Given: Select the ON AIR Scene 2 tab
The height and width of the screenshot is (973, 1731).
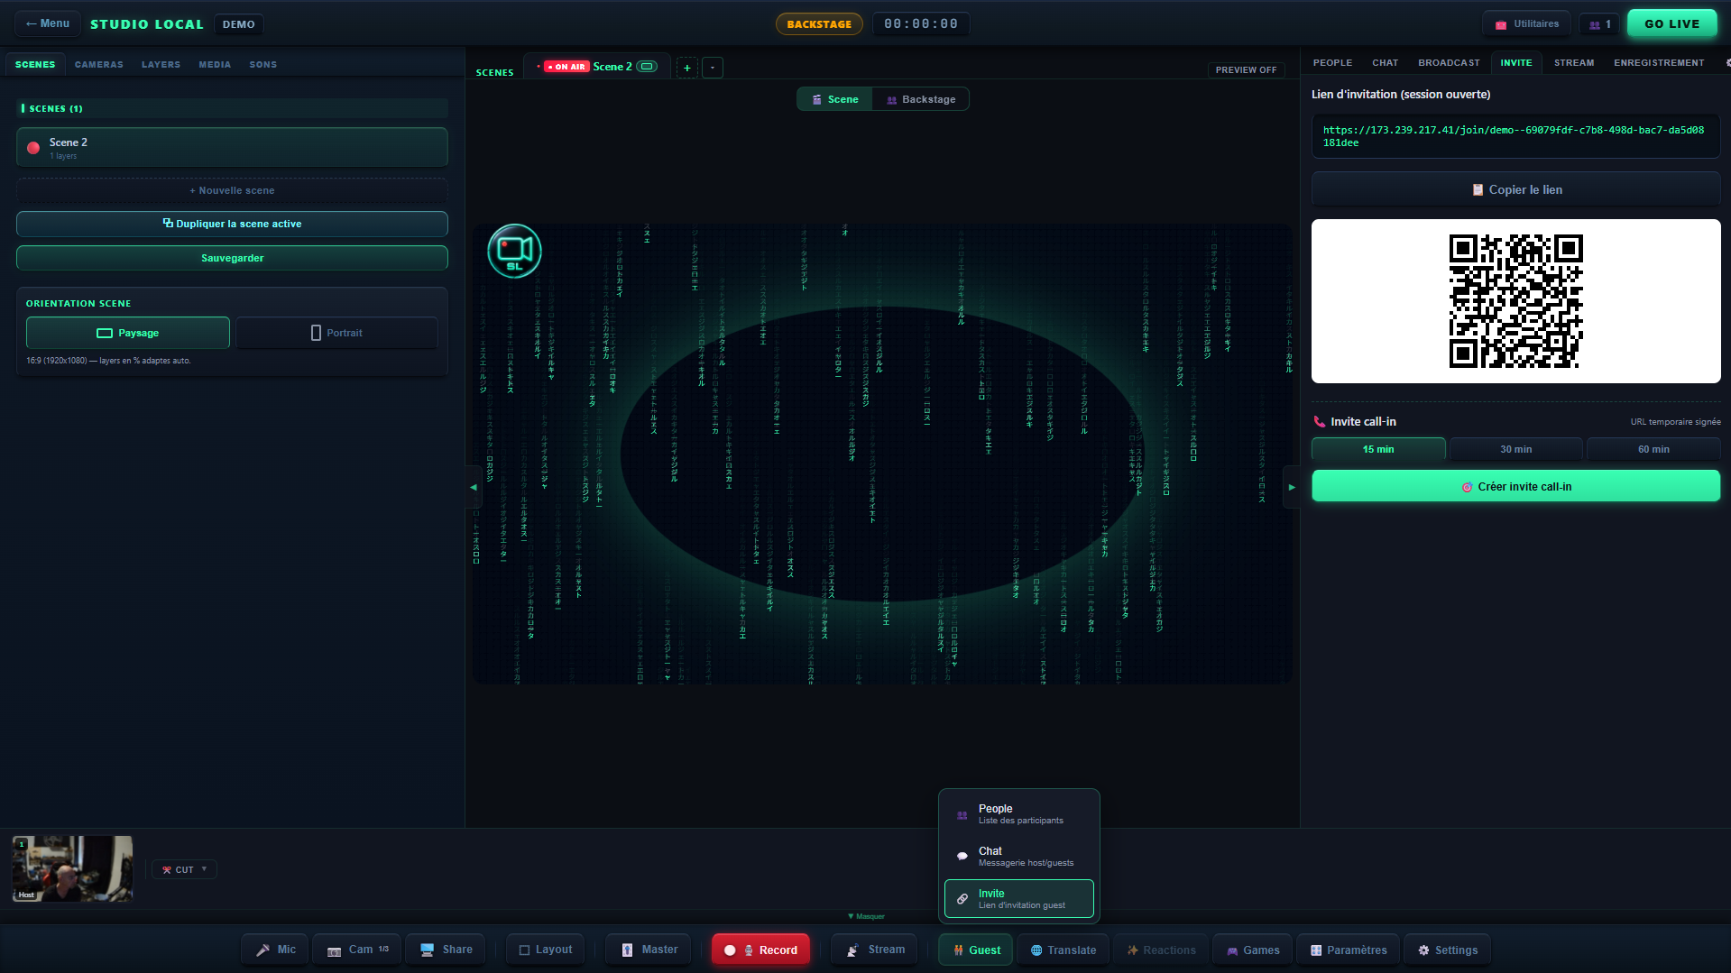Looking at the screenshot, I should [596, 67].
